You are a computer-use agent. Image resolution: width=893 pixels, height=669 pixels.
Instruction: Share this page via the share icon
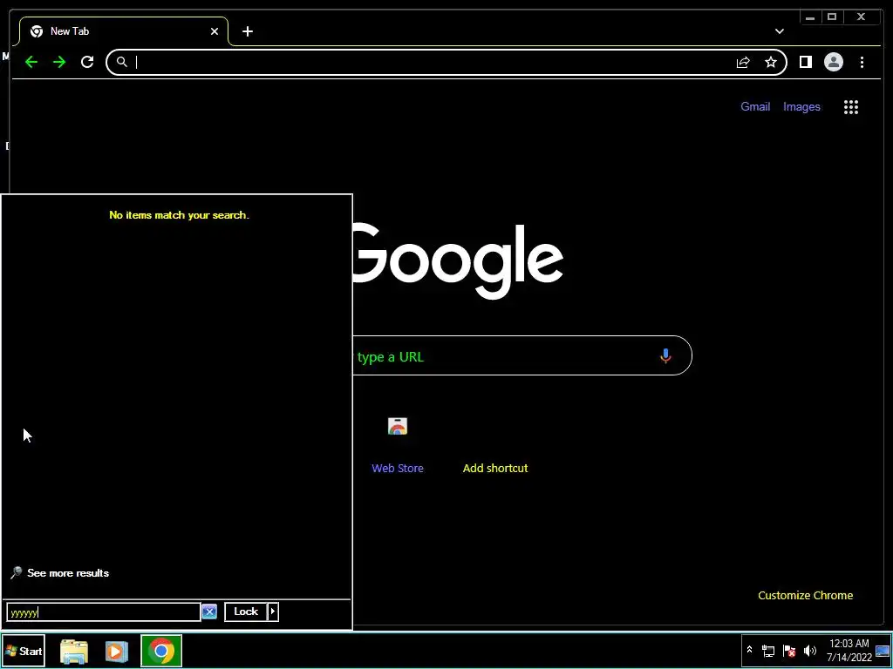click(743, 63)
